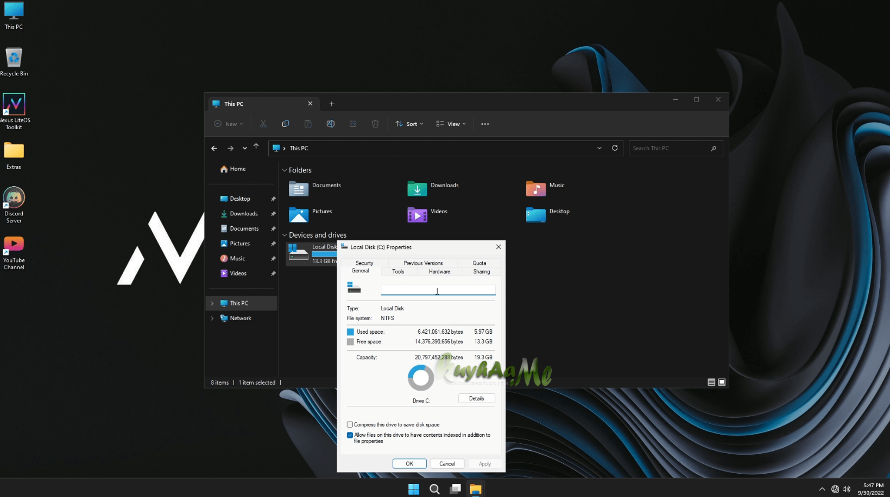Expand the address bar history dropdown
Screen dimensions: 890x497
point(599,148)
